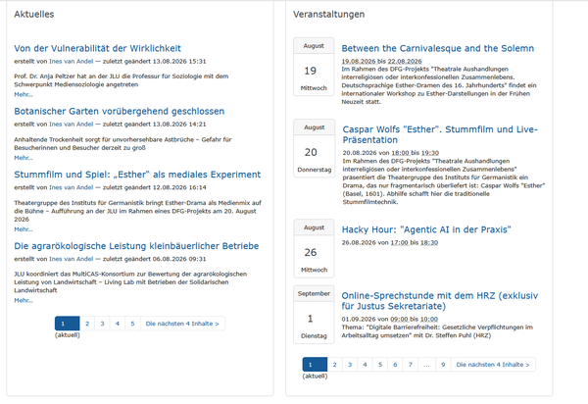Screen dimensions: 588x404
Task: Open event 'Between the Carnivalesque and the Solemn'
Action: (438, 48)
